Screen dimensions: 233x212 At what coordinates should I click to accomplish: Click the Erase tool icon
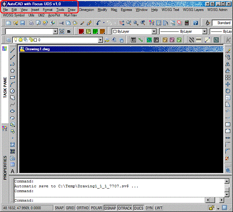tap(228, 51)
